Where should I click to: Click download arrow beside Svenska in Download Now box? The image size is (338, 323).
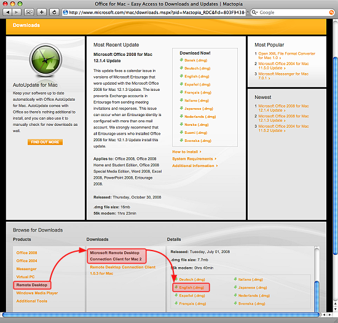181,141
